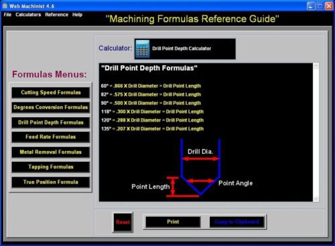Select Degrees Conversion Formulas
Screen dimensions: 335x246
51,108
